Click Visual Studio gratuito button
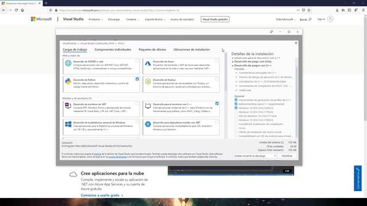Image resolution: width=367 pixels, height=206 pixels. point(215,19)
